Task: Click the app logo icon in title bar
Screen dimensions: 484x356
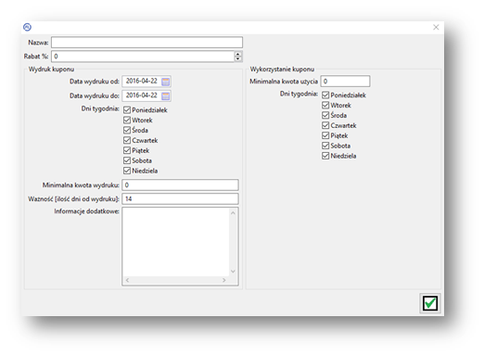Action: point(27,27)
